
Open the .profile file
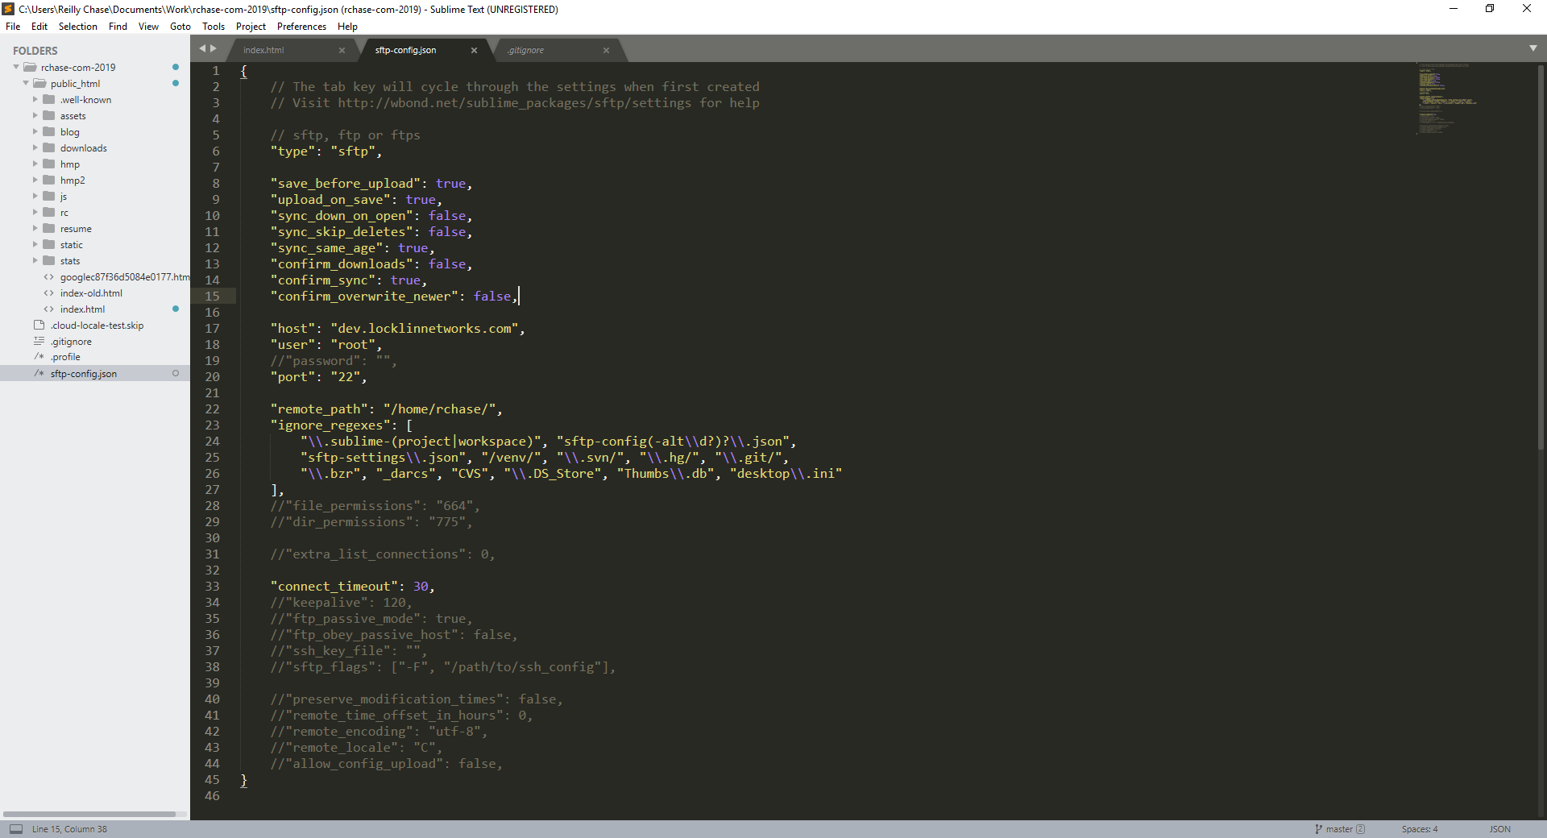pos(65,357)
